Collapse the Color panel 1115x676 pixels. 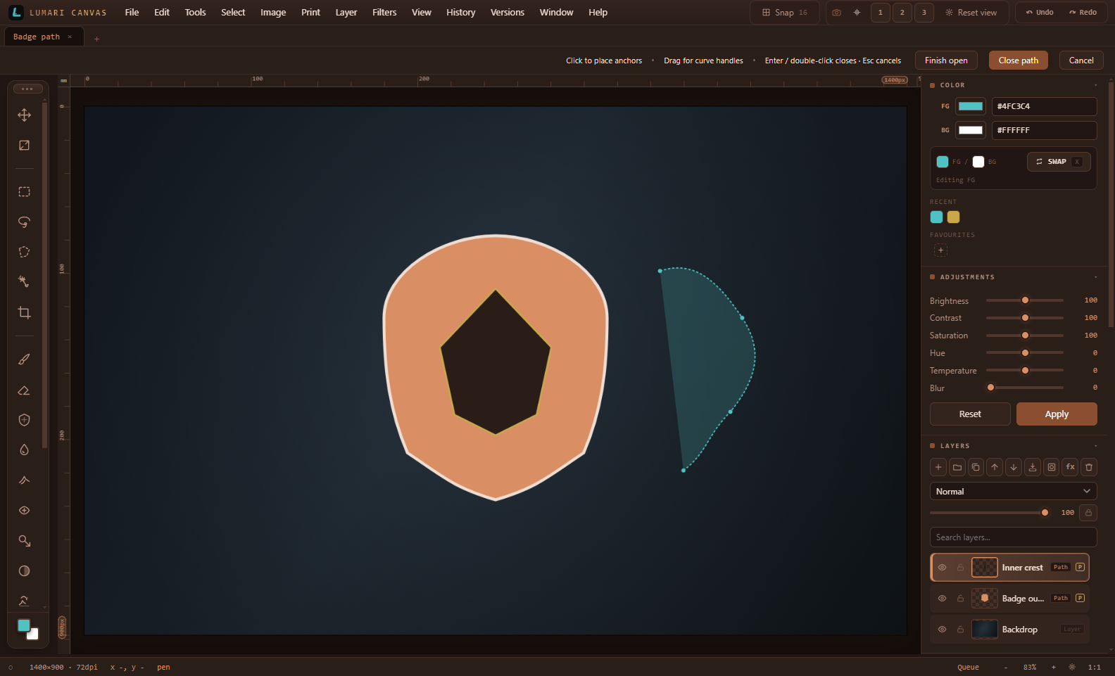coord(1095,85)
